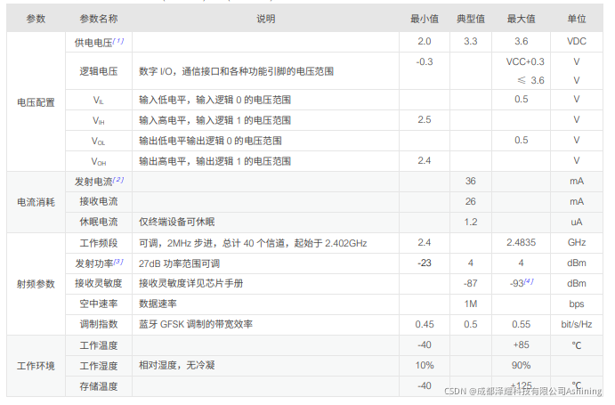615x405 pixels.
Task: Select the 输入低电平，输入逻辑 0 description
Action: (214, 100)
